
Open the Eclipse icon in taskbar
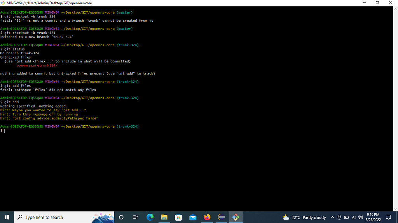point(221,217)
